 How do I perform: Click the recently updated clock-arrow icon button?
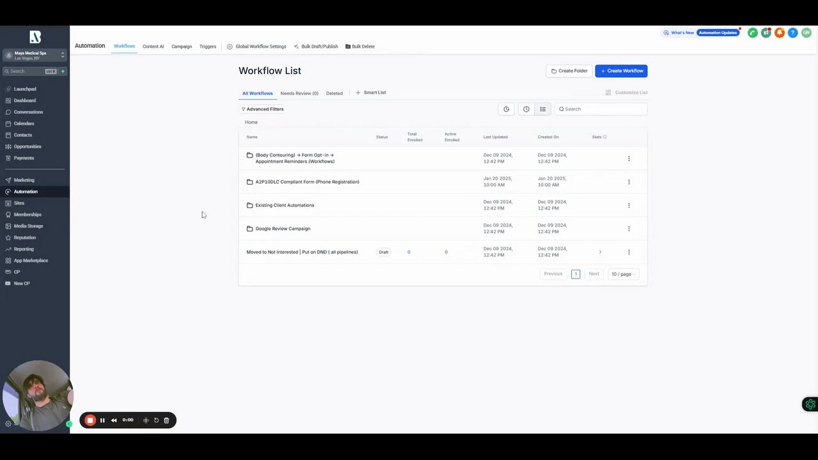pyautogui.click(x=506, y=109)
